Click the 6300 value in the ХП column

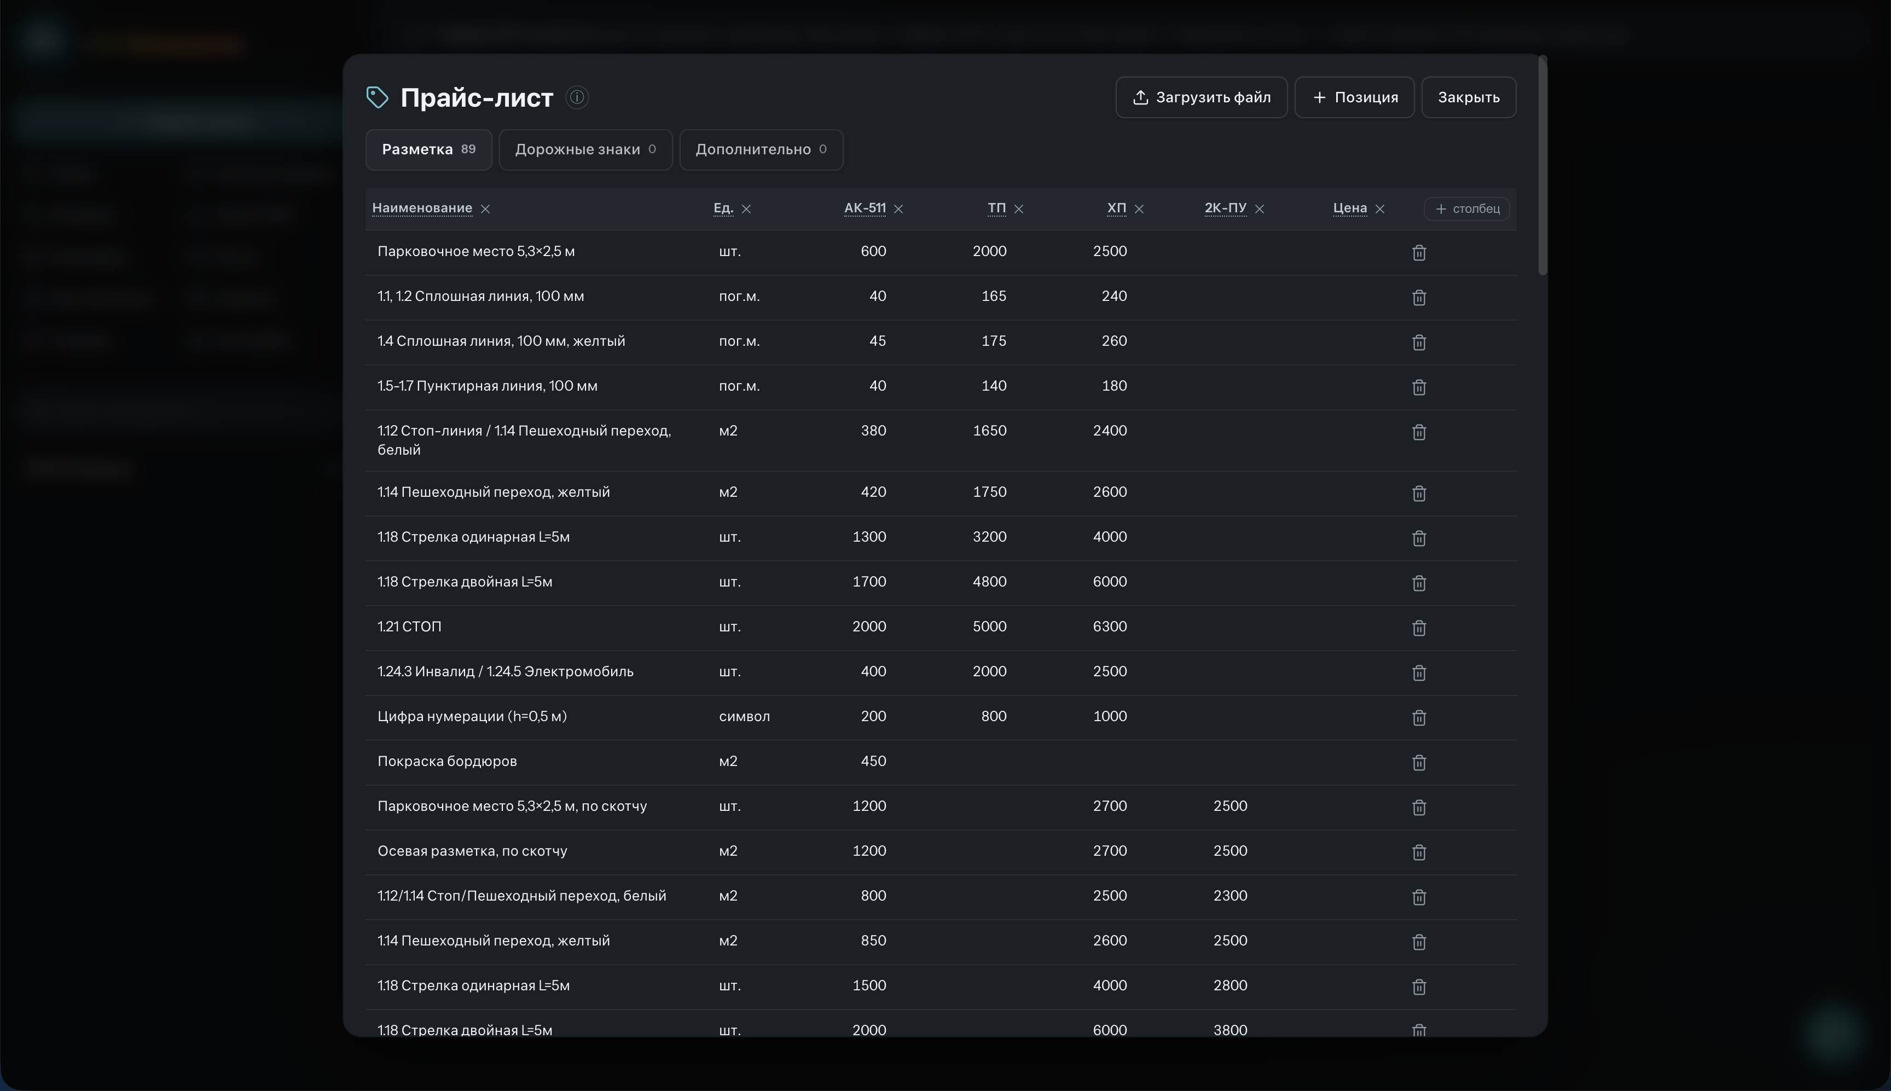click(x=1110, y=626)
